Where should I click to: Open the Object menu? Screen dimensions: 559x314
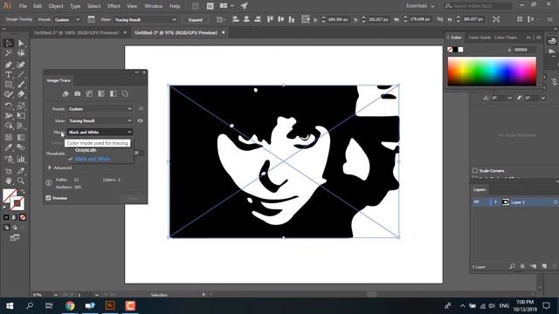coord(56,6)
